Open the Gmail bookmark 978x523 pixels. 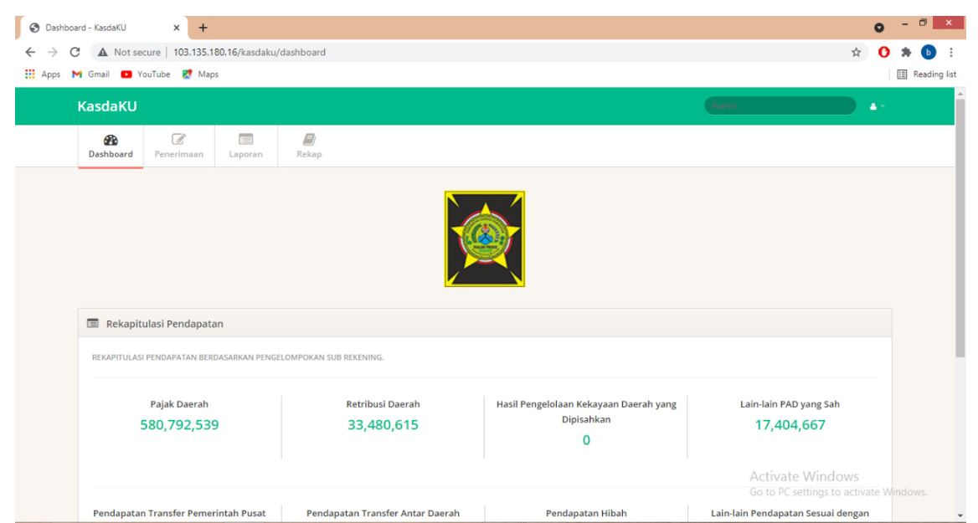(x=90, y=74)
